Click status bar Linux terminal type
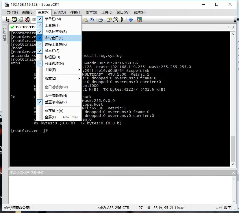 point(179,208)
